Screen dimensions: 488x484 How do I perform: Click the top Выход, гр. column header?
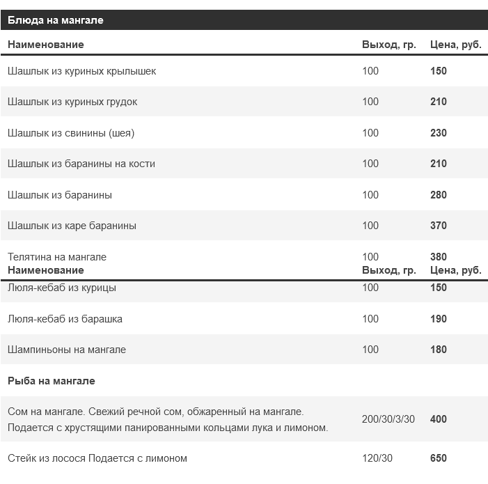tap(388, 45)
